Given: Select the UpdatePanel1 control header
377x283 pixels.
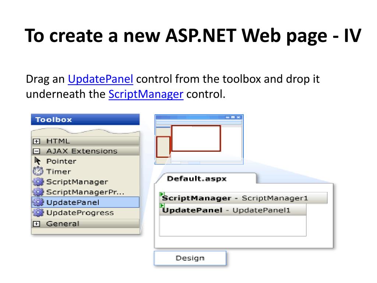Looking at the screenshot, I should 233,210.
